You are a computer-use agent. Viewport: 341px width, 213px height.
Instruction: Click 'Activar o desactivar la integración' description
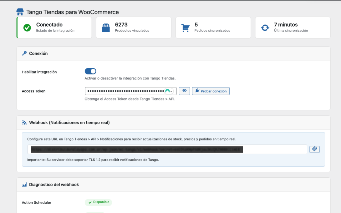(x=130, y=78)
